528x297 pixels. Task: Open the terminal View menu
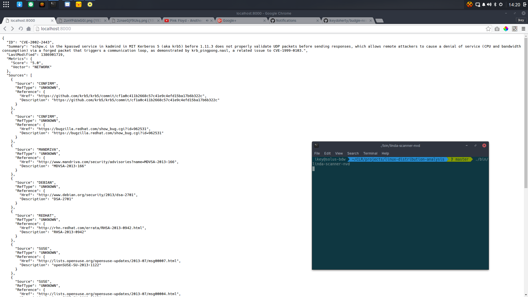(339, 153)
